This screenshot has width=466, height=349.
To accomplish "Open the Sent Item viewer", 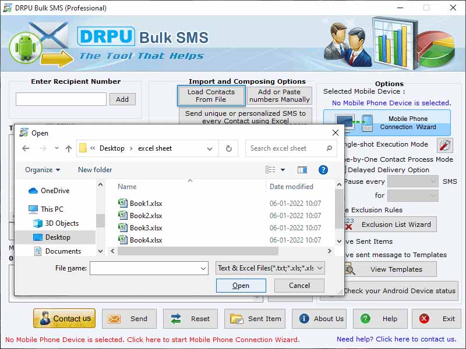I will coord(255,319).
